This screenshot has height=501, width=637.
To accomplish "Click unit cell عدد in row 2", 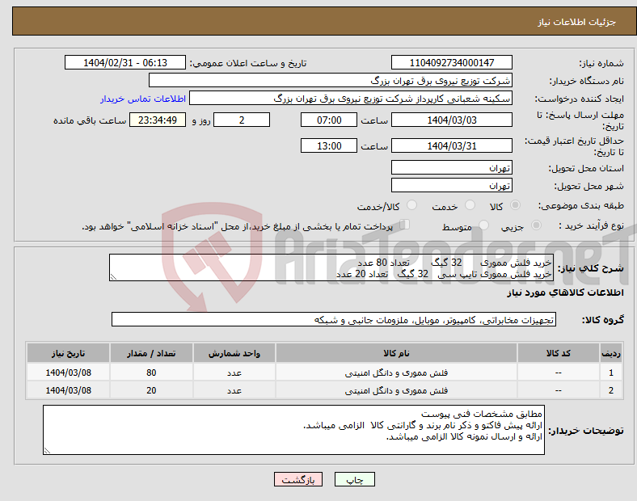I will pyautogui.click(x=234, y=390).
